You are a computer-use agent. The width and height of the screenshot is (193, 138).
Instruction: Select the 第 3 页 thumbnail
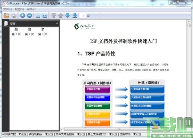pyautogui.click(x=43, y=32)
